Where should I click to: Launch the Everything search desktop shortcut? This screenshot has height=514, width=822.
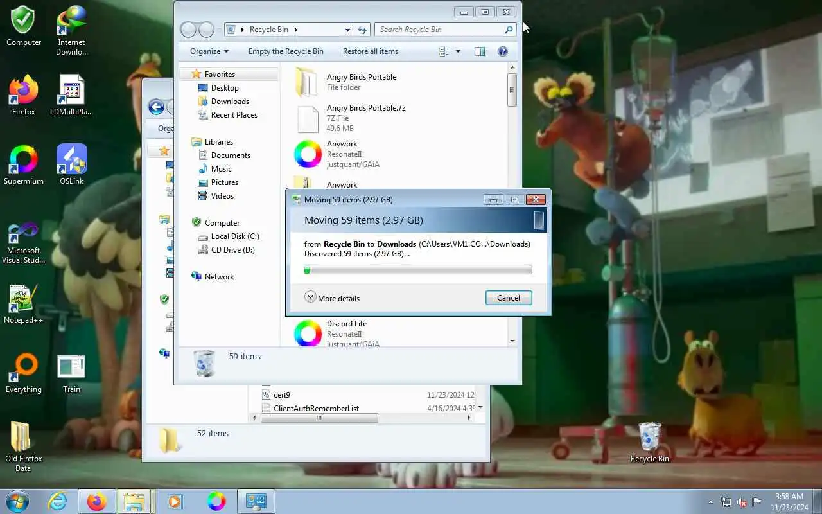tap(24, 373)
